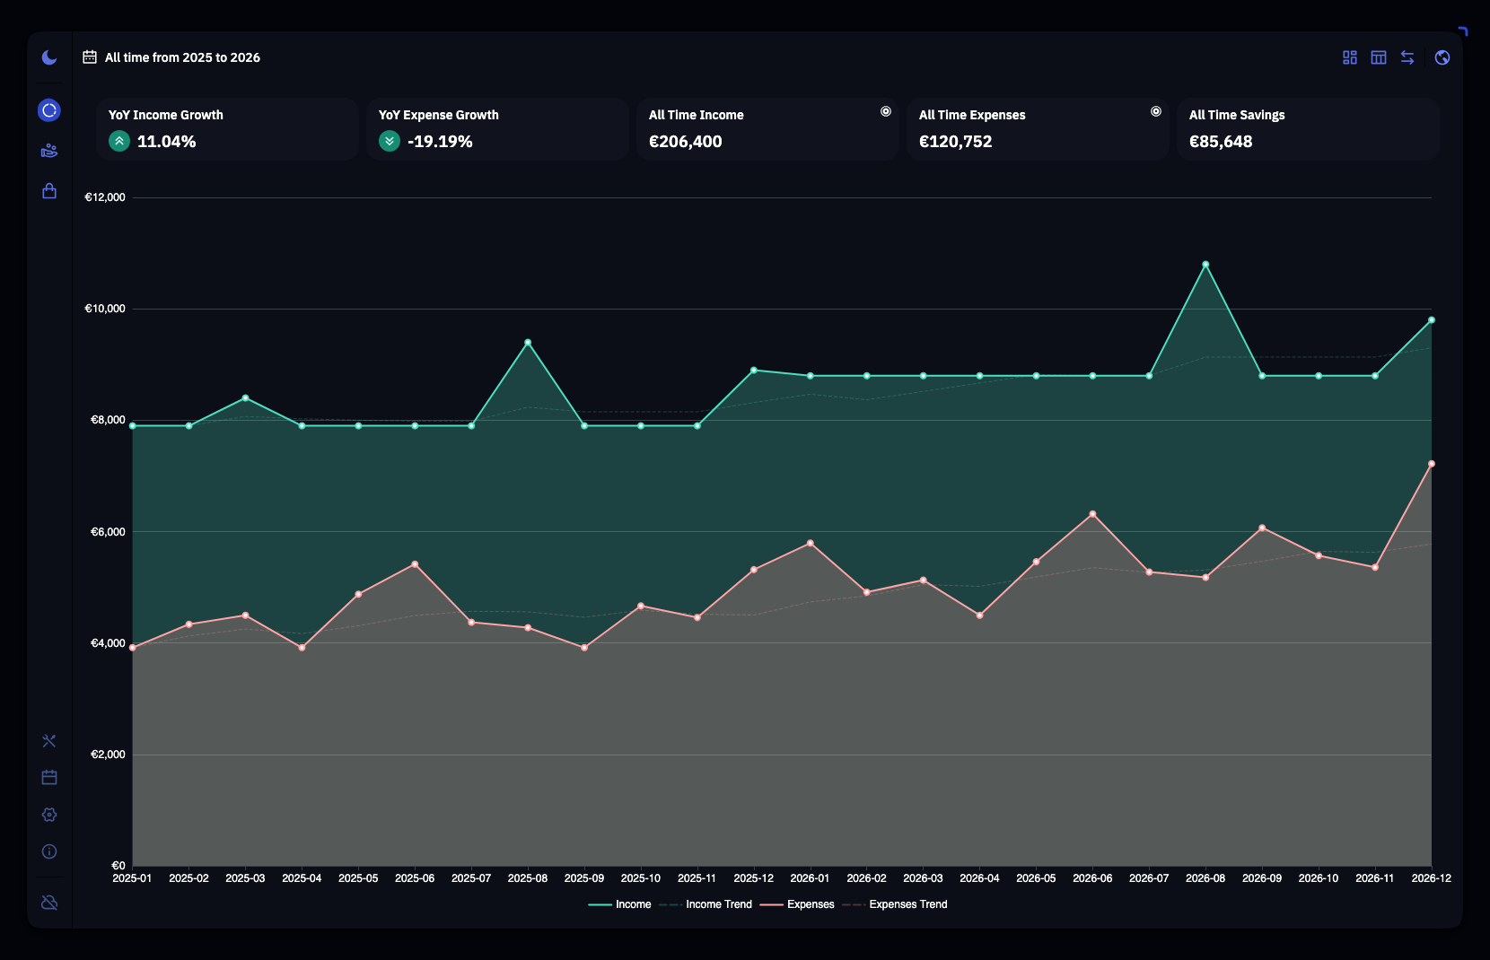Open the info circle icon in sidebar

pyautogui.click(x=49, y=851)
